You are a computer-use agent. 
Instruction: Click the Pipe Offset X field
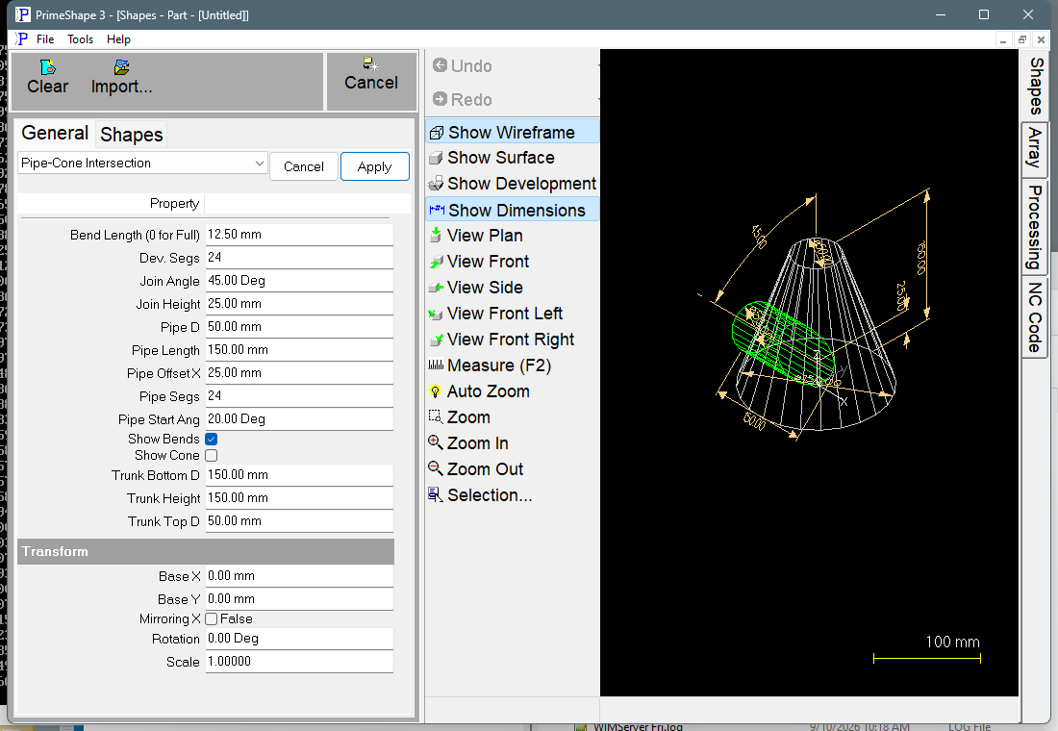point(299,372)
